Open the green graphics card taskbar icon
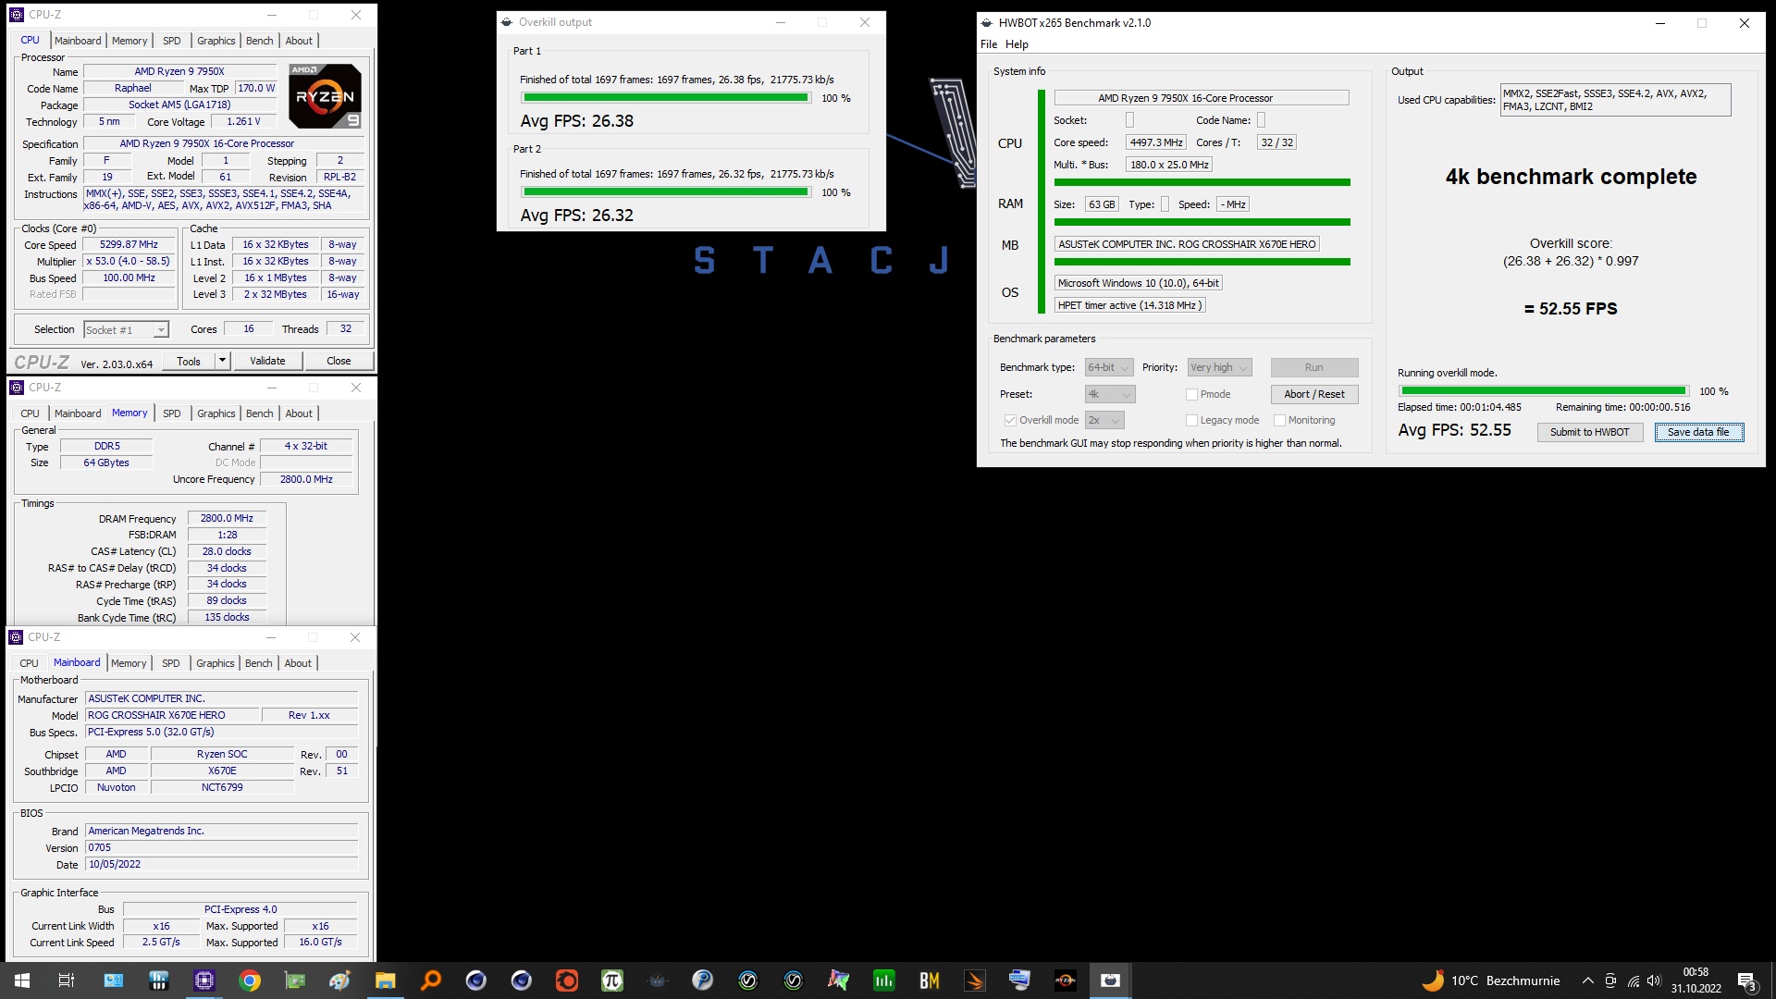The height and width of the screenshot is (999, 1776). [x=295, y=980]
